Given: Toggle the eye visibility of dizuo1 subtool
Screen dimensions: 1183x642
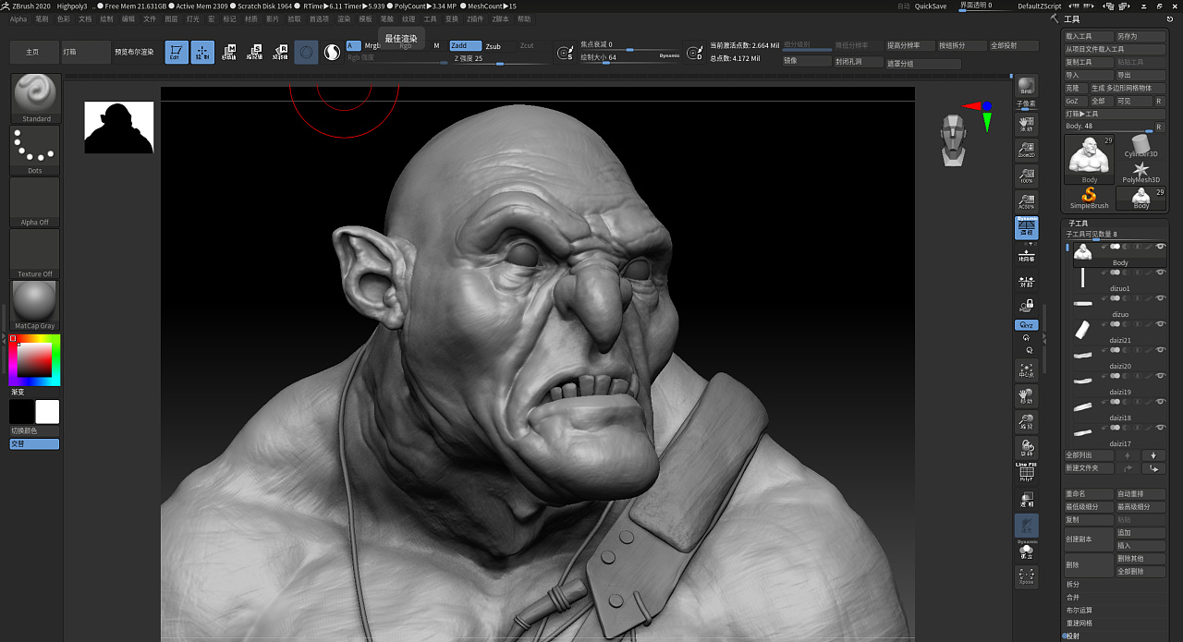Looking at the screenshot, I should click(1159, 271).
